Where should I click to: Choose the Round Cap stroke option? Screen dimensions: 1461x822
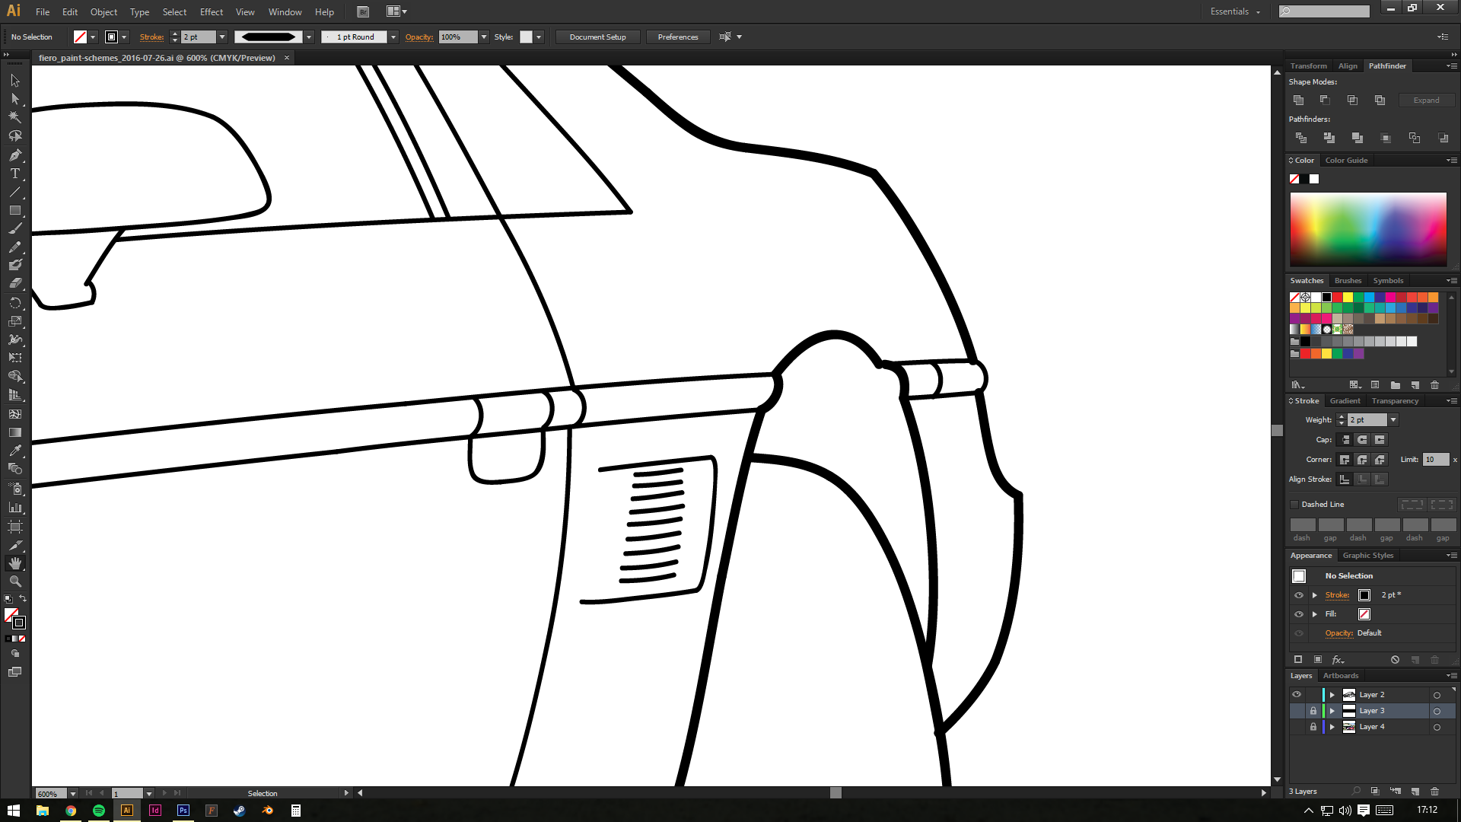coord(1362,440)
